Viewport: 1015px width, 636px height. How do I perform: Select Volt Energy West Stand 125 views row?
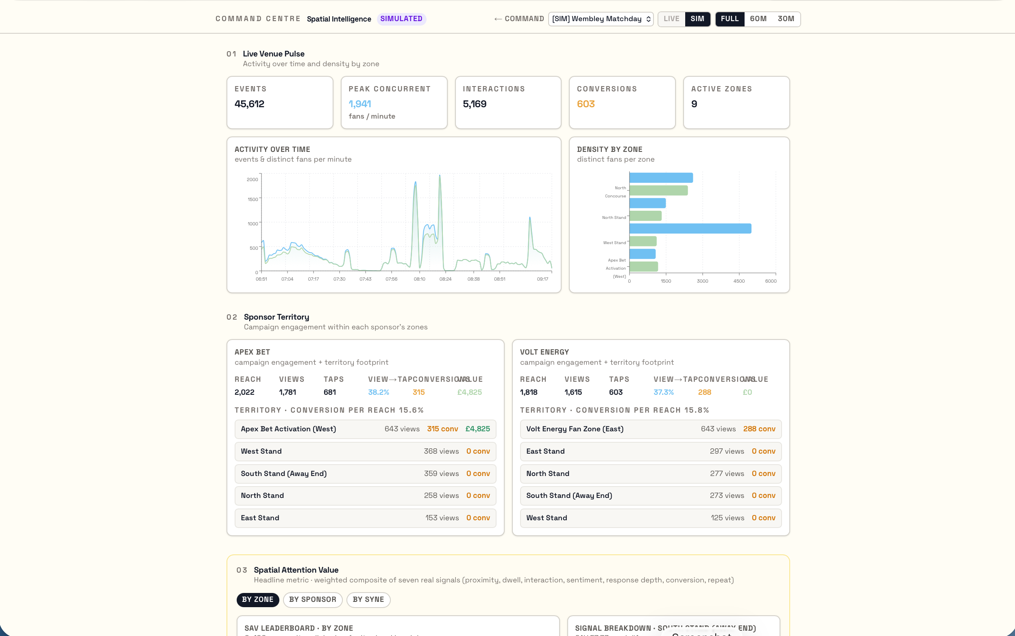(x=651, y=518)
